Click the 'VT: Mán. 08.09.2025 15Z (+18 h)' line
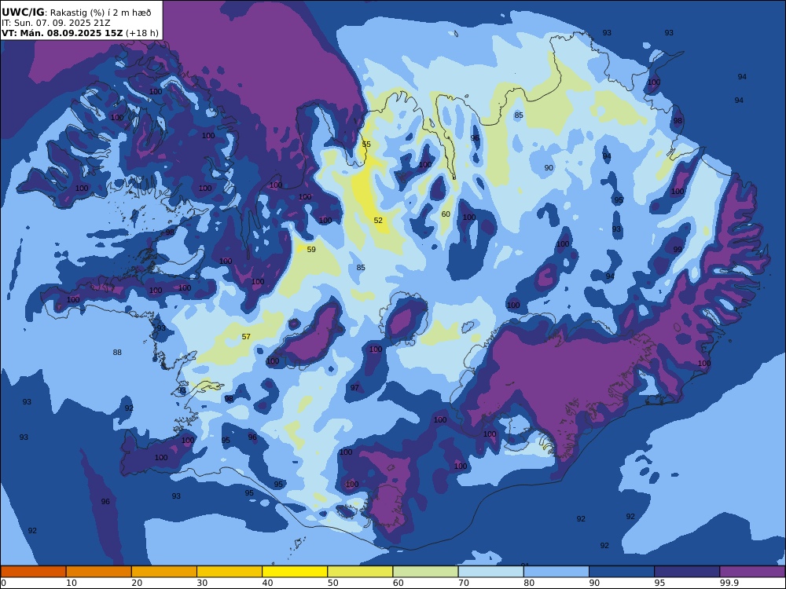Screen dimensions: 786x589 (80, 33)
